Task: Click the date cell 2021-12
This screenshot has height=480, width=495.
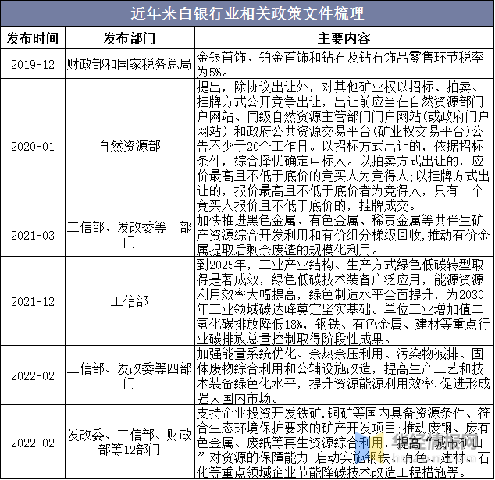Action: click(x=33, y=301)
